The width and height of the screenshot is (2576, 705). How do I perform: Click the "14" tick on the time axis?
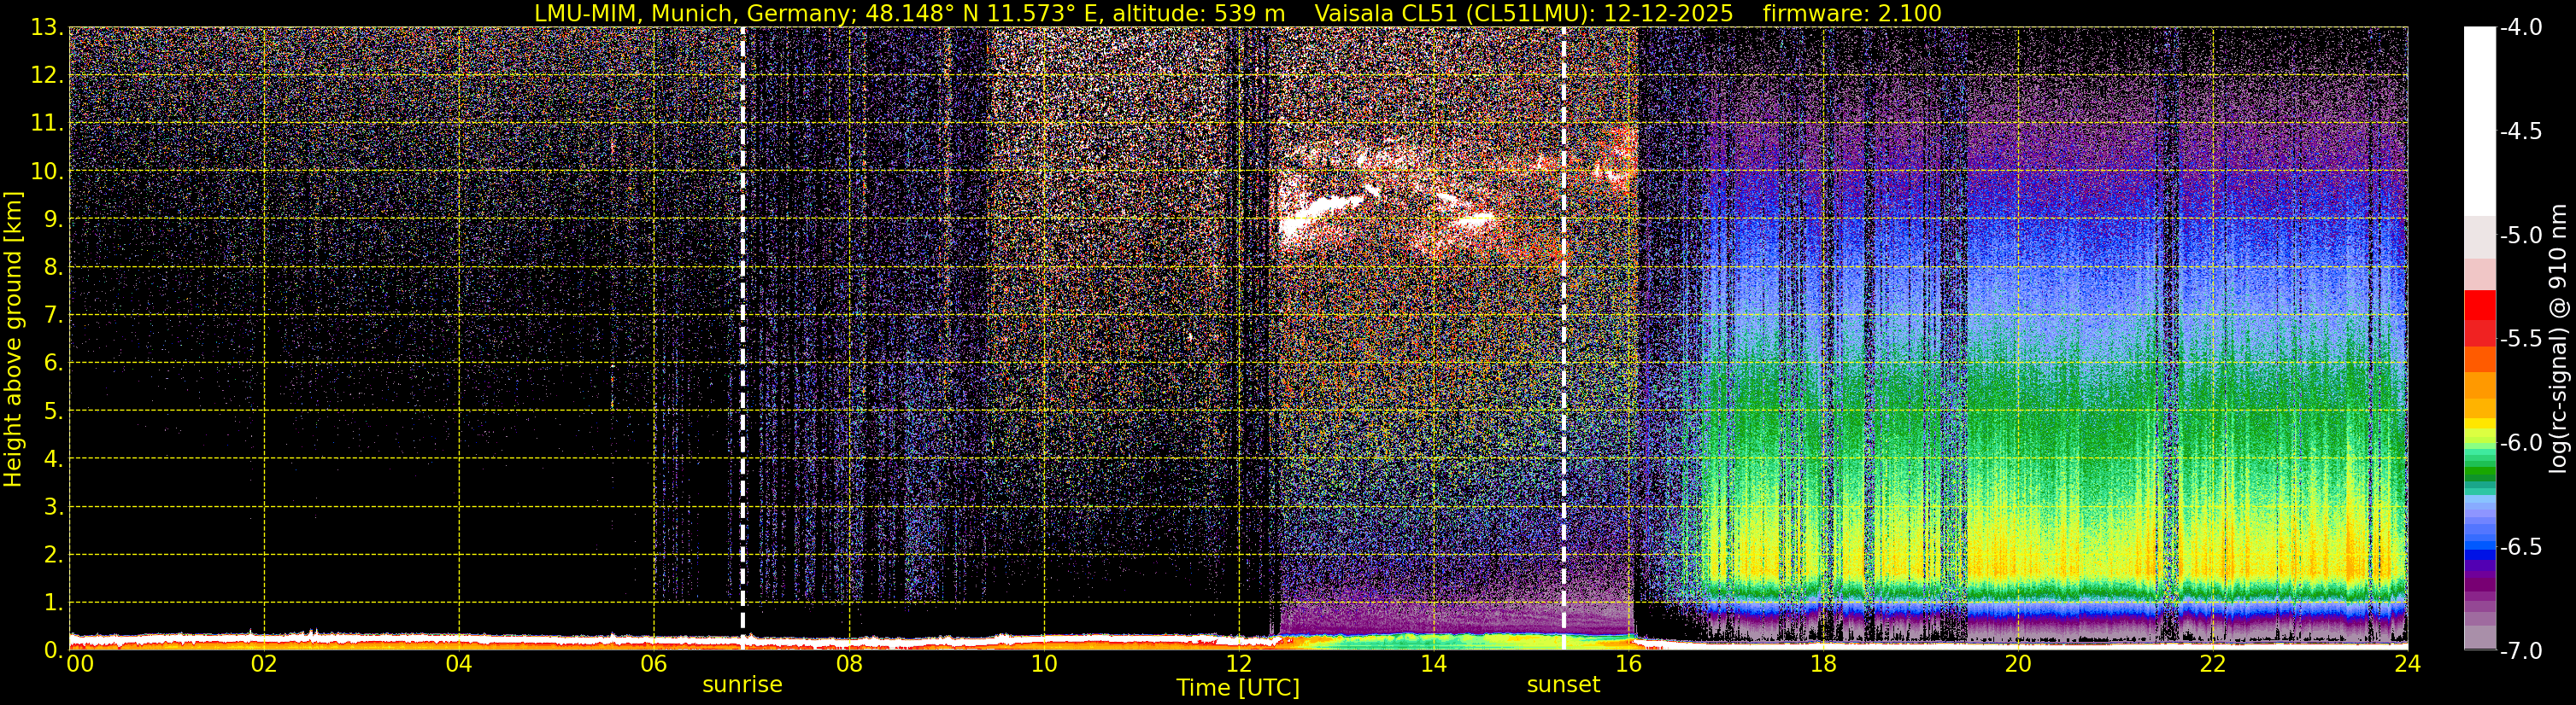[x=1434, y=664]
